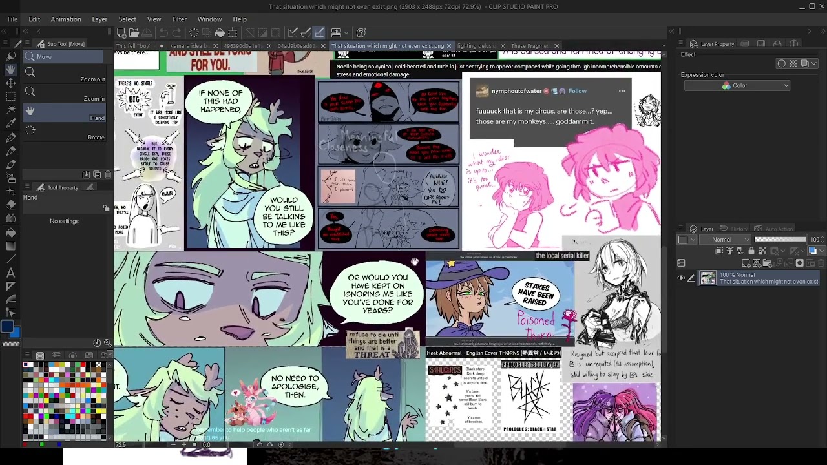This screenshot has height=465, width=827.
Task: Create a new raster layer in the Layer palette
Action: click(746, 263)
